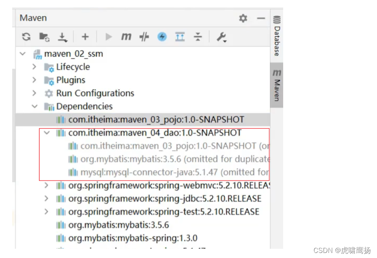Open Maven panel gear options
The height and width of the screenshot is (258, 377).
coord(243,18)
